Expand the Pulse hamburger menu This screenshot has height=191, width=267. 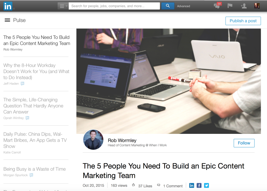coord(7,20)
